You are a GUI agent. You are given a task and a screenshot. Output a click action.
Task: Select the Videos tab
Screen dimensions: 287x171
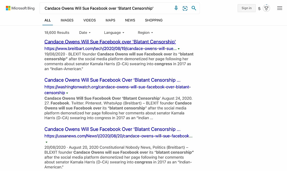click(90, 20)
